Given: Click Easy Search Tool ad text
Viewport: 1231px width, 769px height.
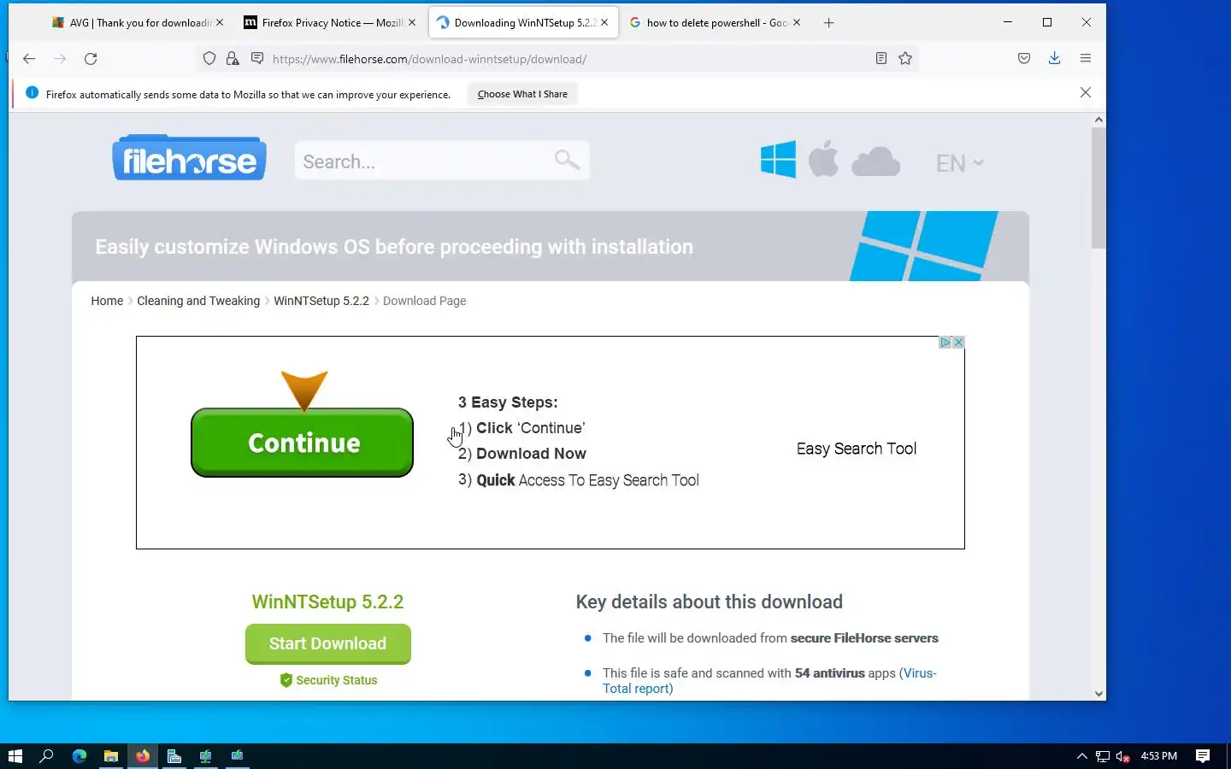Looking at the screenshot, I should (856, 449).
